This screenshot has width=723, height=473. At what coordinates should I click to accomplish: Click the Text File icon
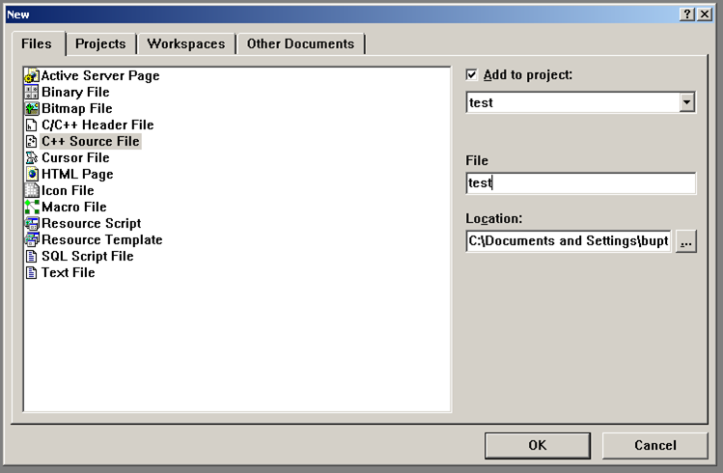pyautogui.click(x=32, y=273)
